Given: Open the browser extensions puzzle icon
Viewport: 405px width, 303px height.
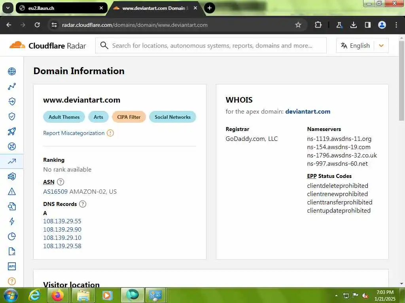Looking at the screenshot, I should tap(318, 25).
